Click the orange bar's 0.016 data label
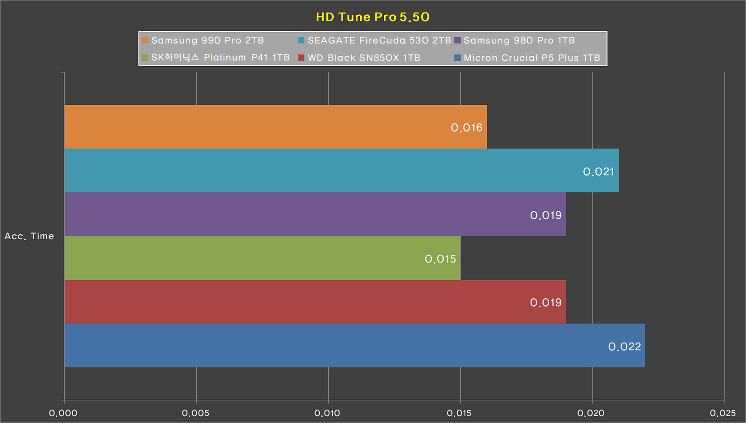Image resolution: width=746 pixels, height=423 pixels. [467, 128]
